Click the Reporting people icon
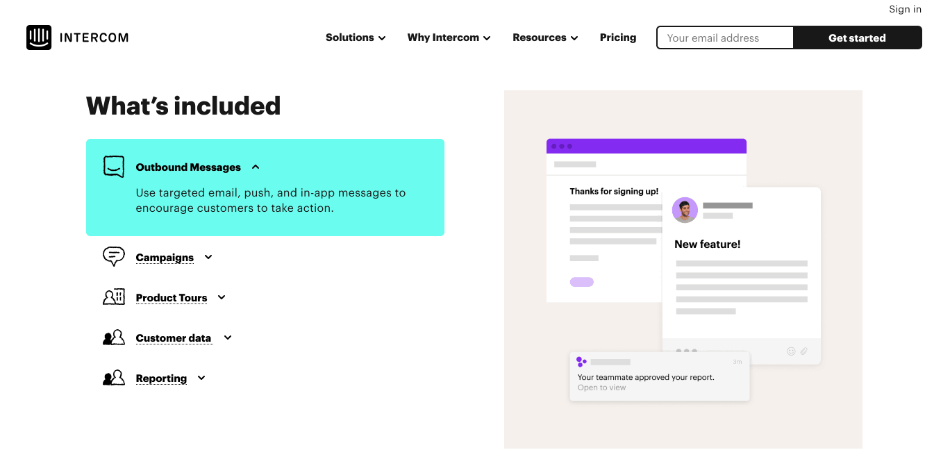This screenshot has width=950, height=466. tap(114, 378)
